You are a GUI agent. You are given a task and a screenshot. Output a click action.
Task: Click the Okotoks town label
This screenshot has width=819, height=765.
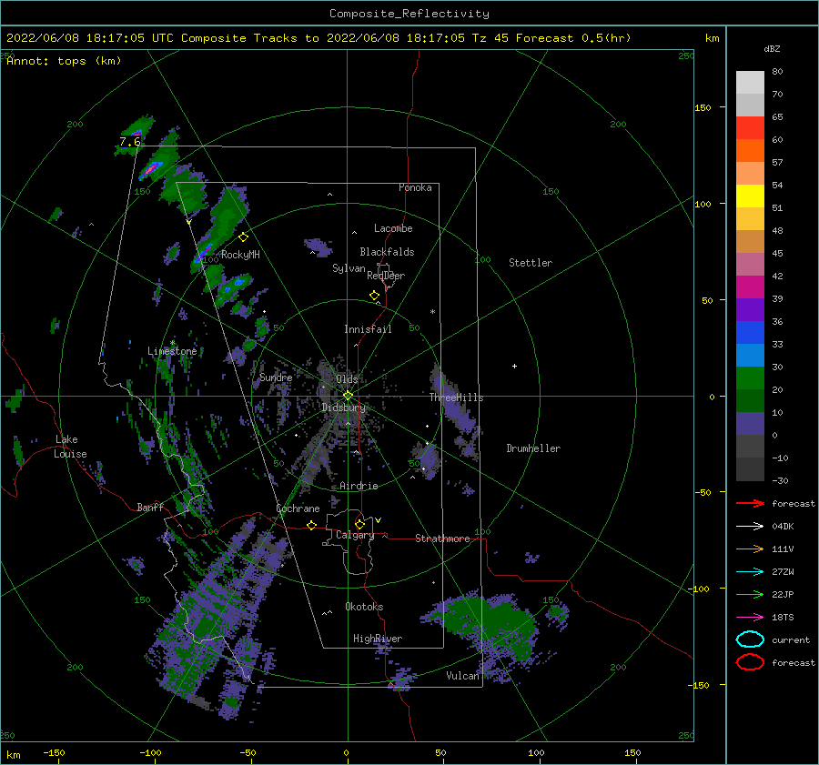[364, 607]
